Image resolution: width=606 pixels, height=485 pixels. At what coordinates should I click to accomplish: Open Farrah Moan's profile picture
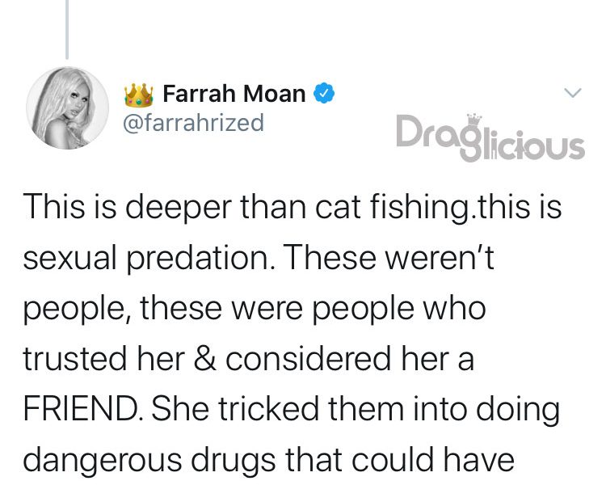67,108
